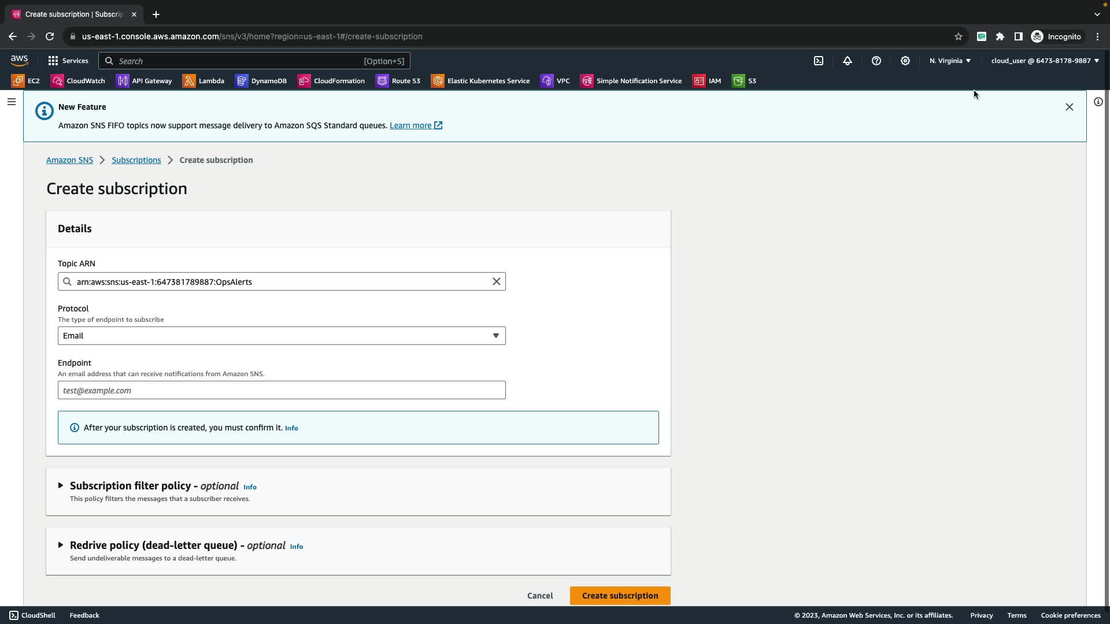Clear the Topic ARN field with X icon
The image size is (1110, 624).
pyautogui.click(x=496, y=281)
